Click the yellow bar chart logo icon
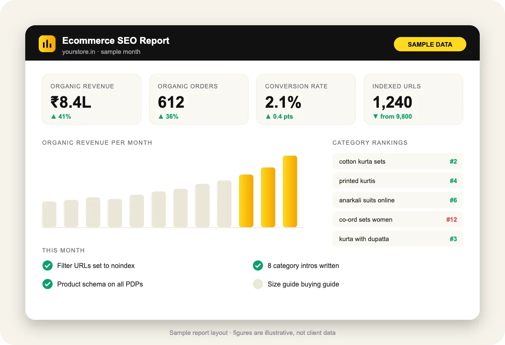Image resolution: width=505 pixels, height=345 pixels. (47, 44)
